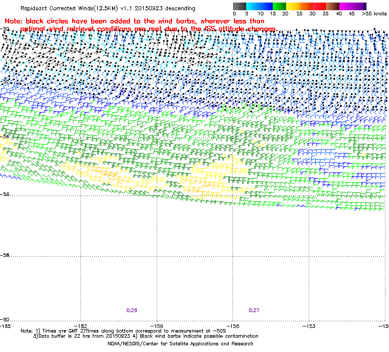389x352 pixels.
Task: Click the red 30-35 knots legend swatch
Action: click(x=319, y=6)
